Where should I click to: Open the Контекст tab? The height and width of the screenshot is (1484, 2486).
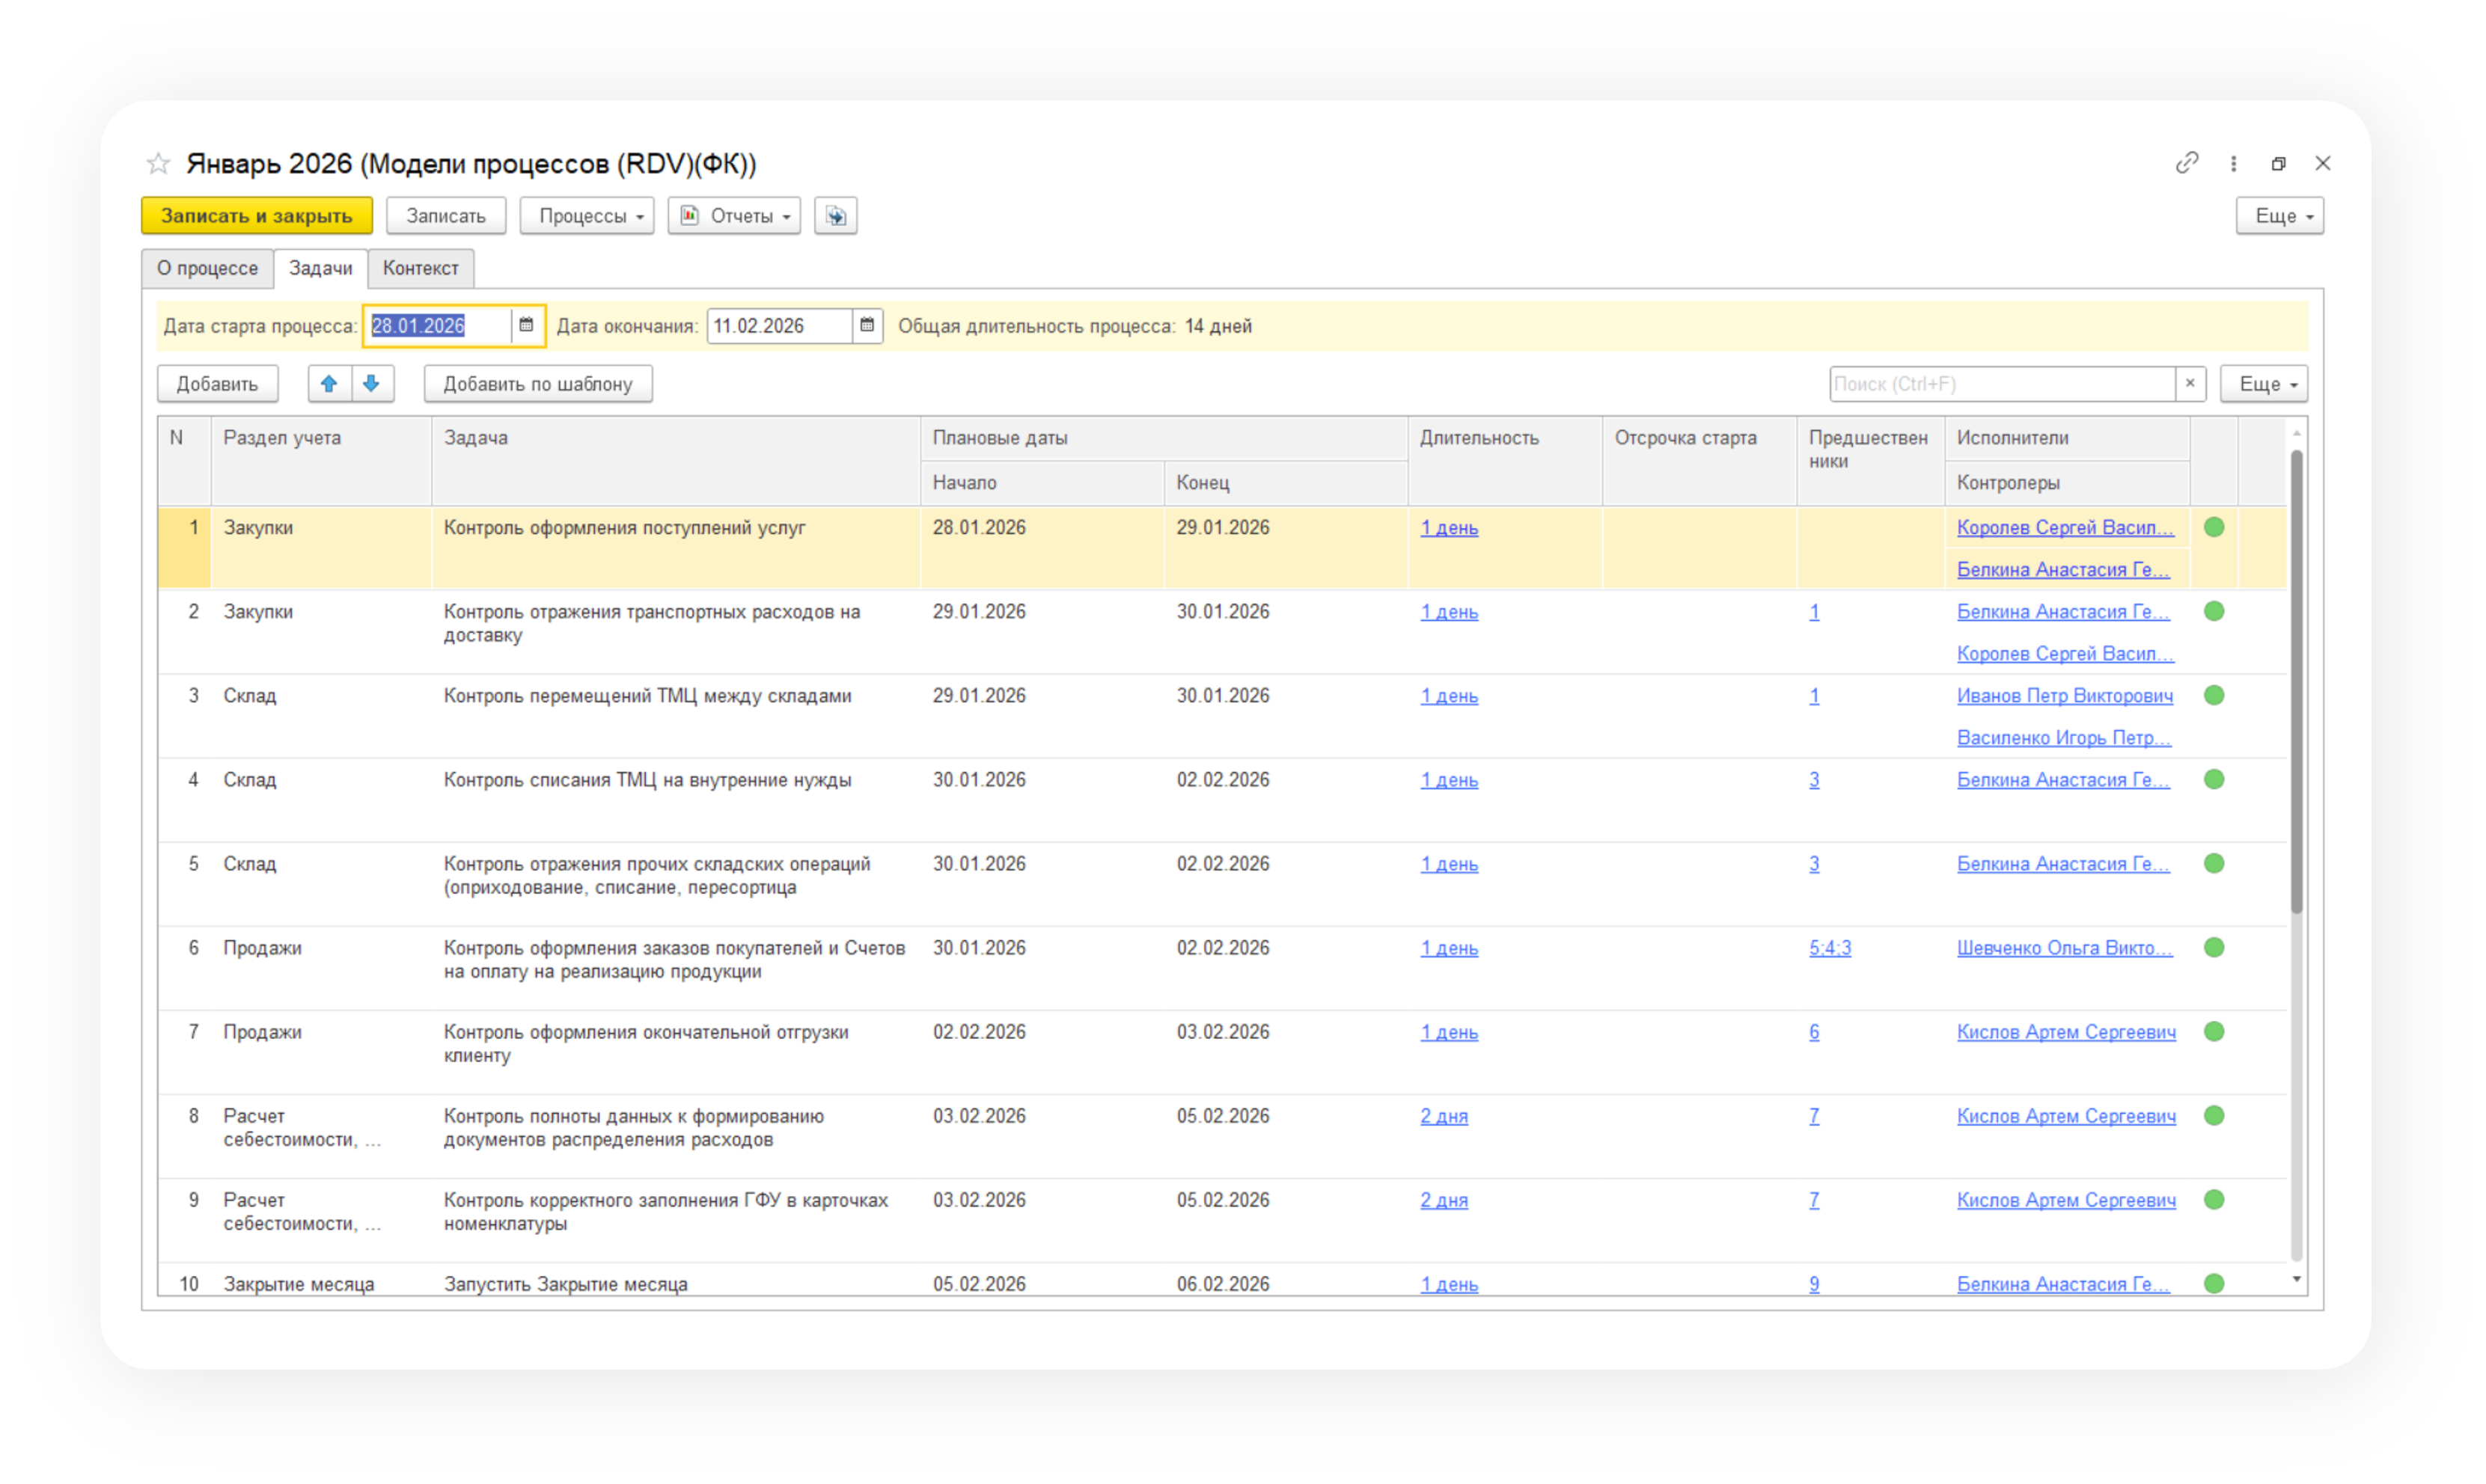click(x=420, y=268)
